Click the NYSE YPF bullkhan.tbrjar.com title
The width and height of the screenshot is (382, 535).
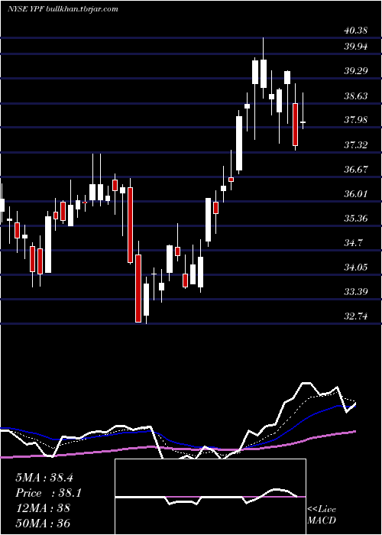coord(63,9)
